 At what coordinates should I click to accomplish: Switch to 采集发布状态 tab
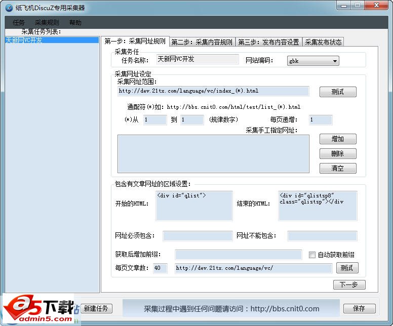[323, 42]
